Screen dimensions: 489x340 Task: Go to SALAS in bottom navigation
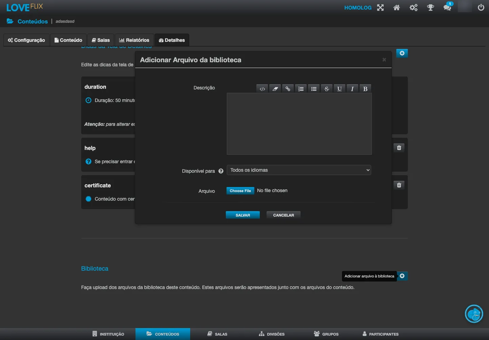pos(217,334)
